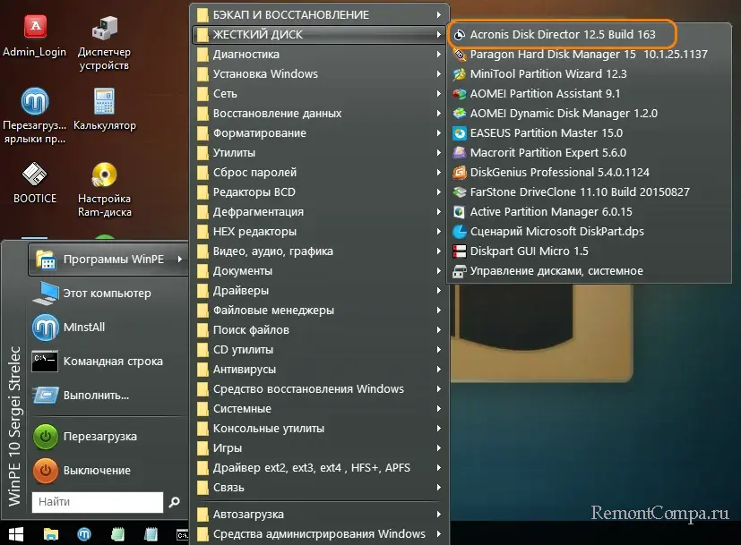Select the BOOTICE desktop icon
This screenshot has height=545, width=741.
tap(35, 183)
